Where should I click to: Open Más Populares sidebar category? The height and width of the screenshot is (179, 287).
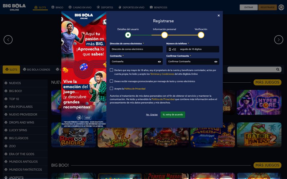[25, 107]
